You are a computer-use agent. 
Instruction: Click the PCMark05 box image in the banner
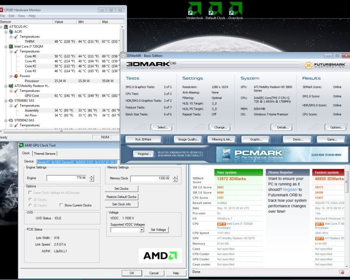coord(227,154)
